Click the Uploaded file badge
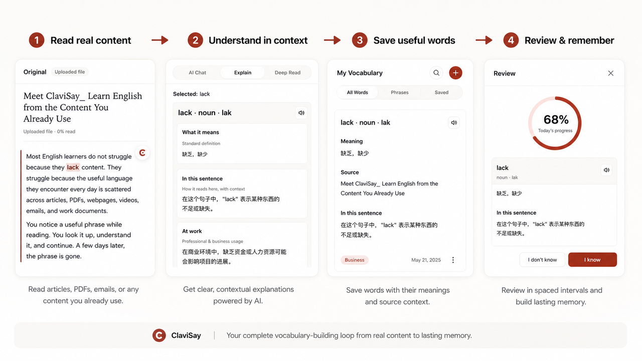The width and height of the screenshot is (642, 361). click(70, 72)
